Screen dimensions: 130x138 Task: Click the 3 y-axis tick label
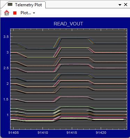[x=8, y=52]
